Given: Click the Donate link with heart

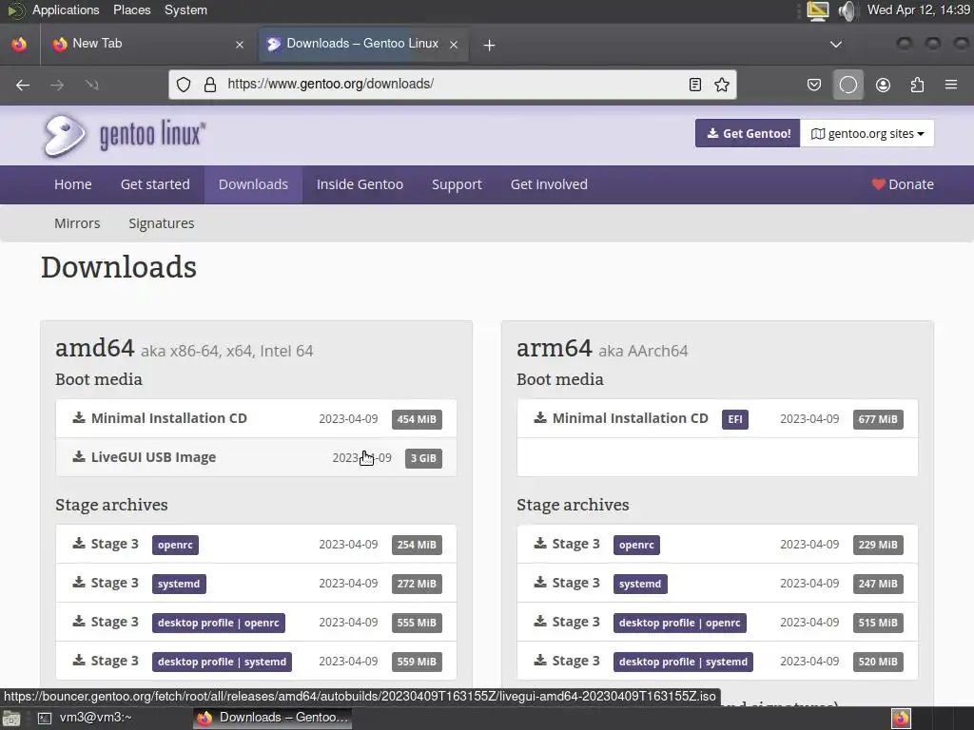Looking at the screenshot, I should (x=903, y=184).
